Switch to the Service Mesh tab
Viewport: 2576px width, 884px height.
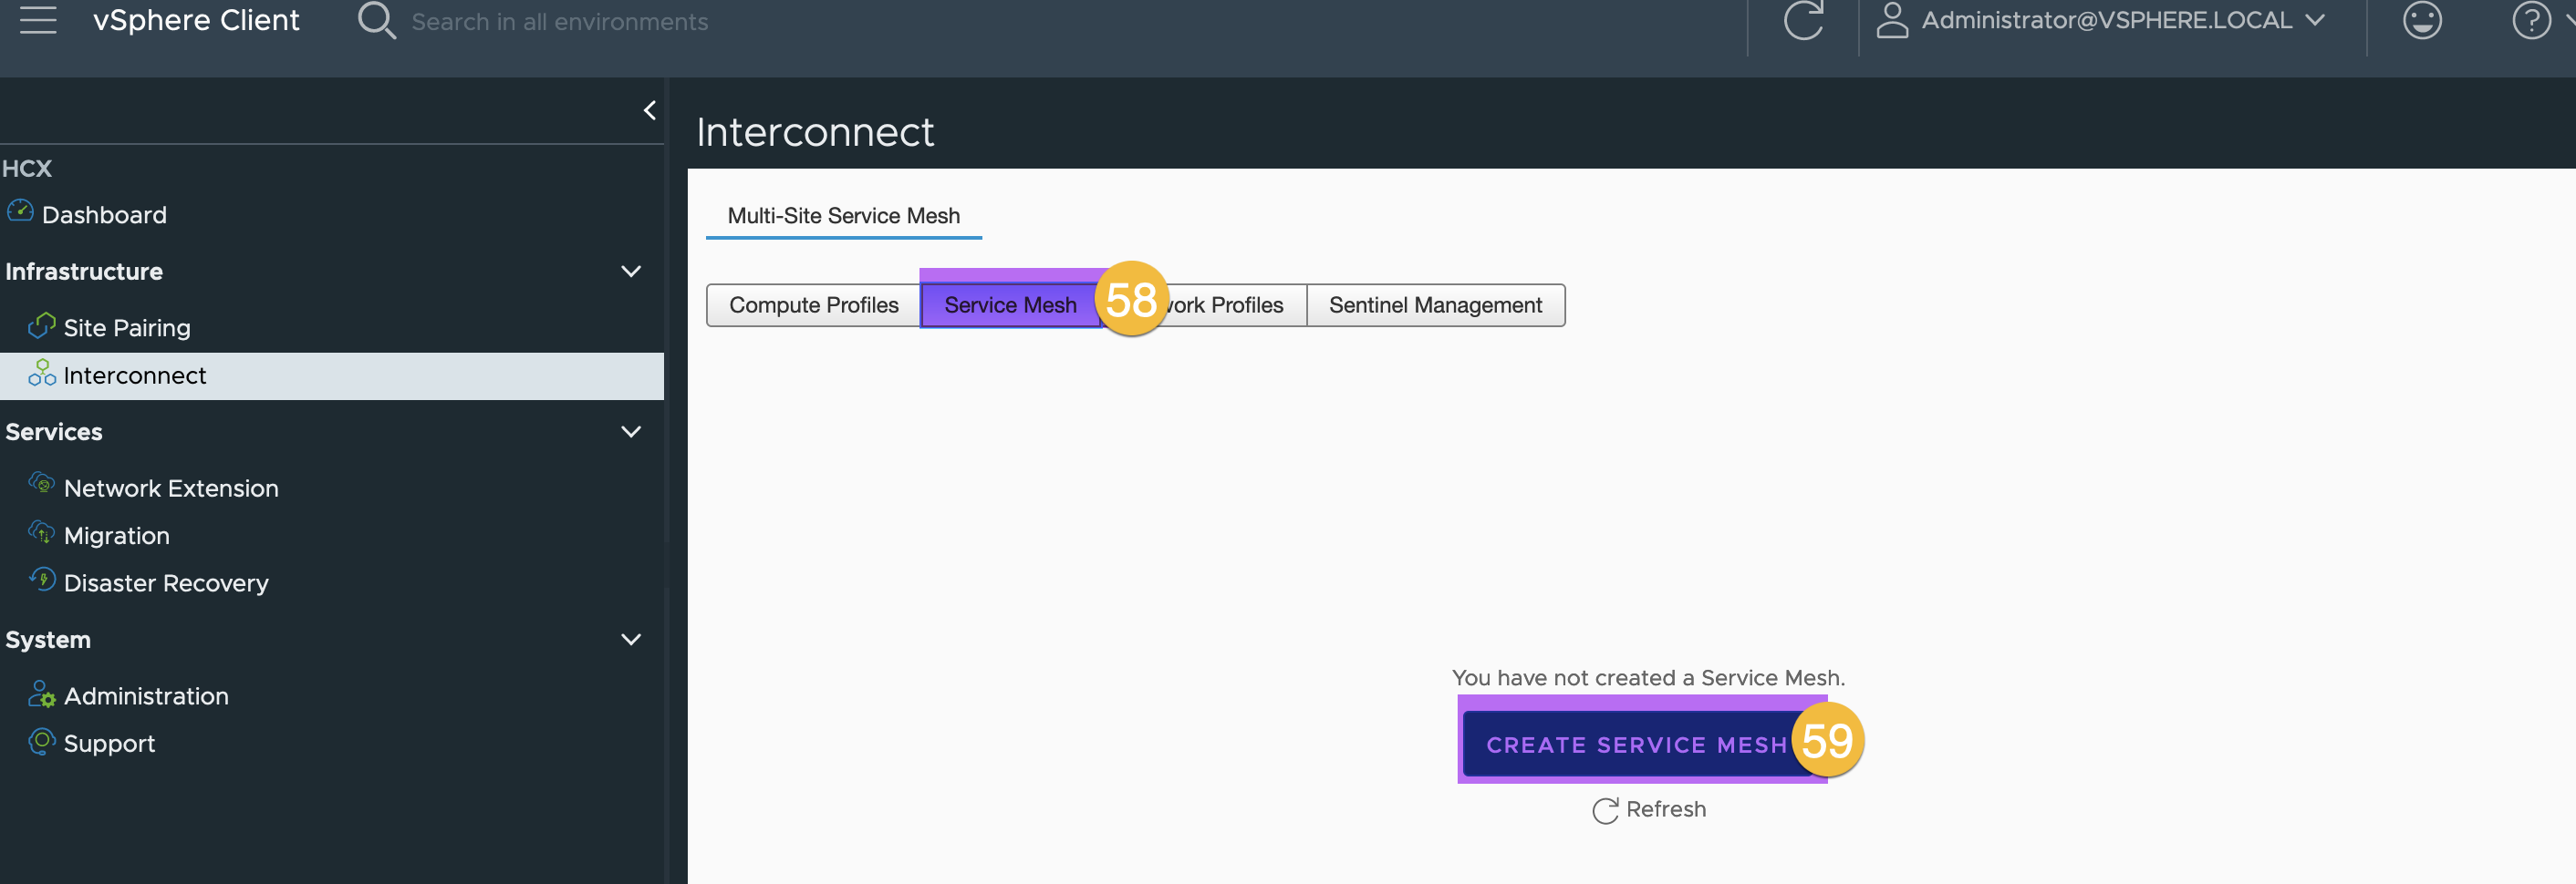1010,304
